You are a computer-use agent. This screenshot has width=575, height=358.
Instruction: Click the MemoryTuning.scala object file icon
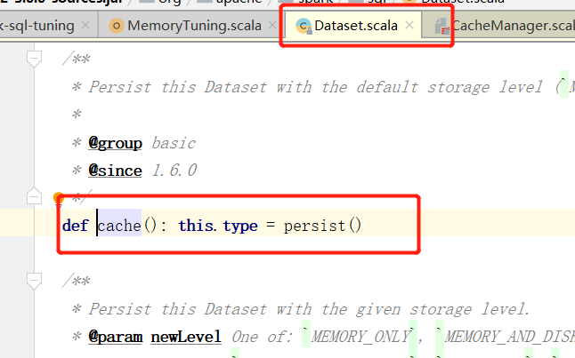(116, 26)
